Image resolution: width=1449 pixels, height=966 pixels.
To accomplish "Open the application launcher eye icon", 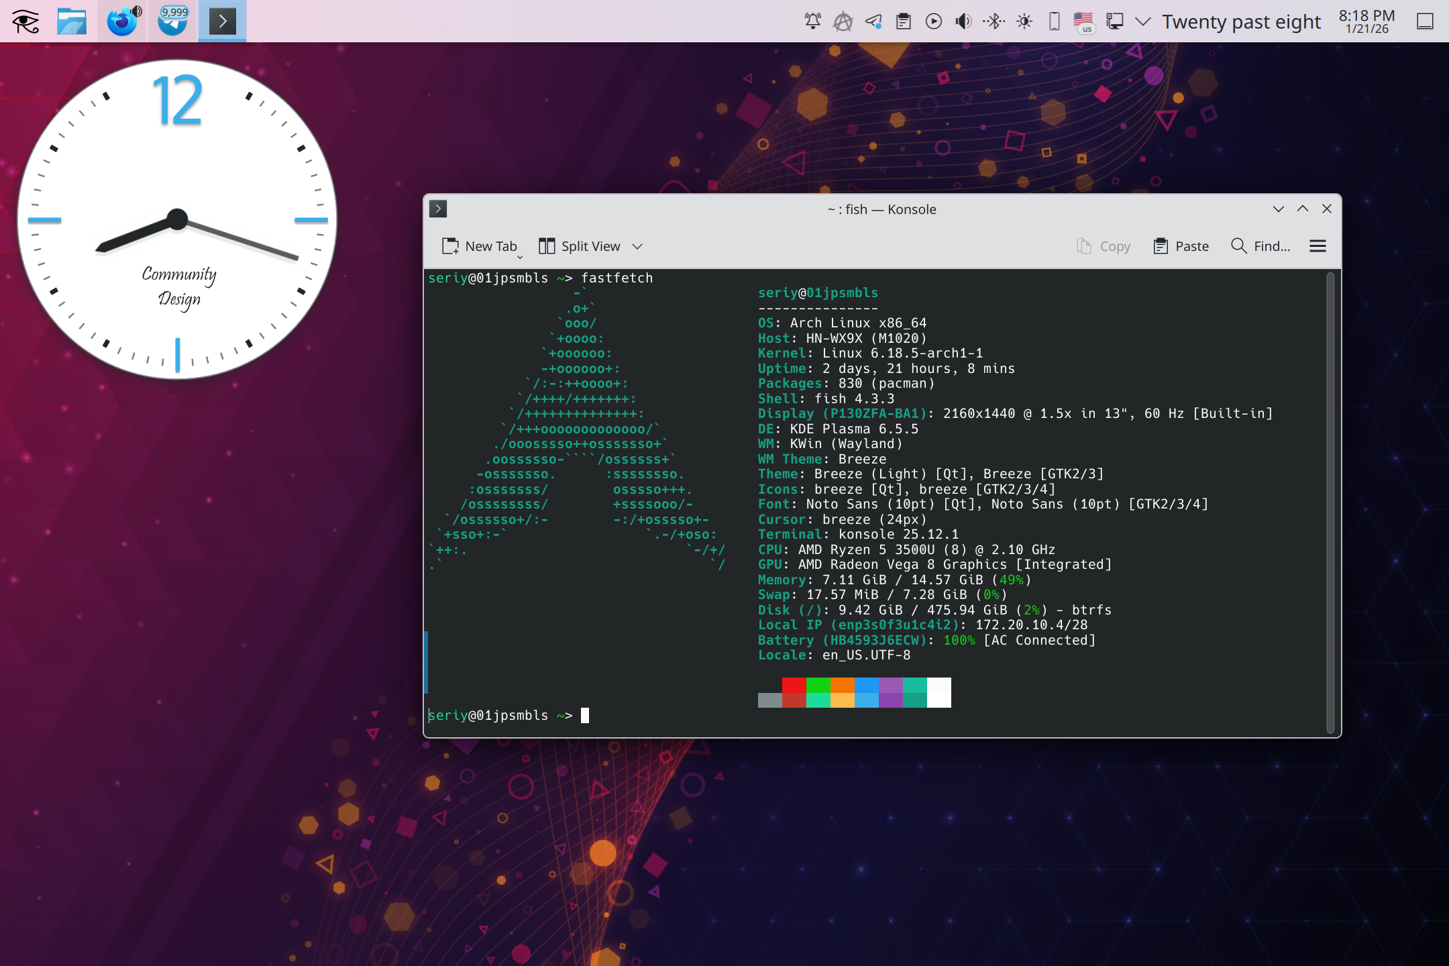I will point(25,21).
